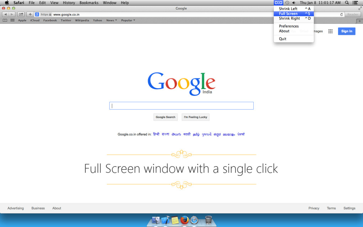
Task: Click the Settings footer link
Action: pos(349,208)
